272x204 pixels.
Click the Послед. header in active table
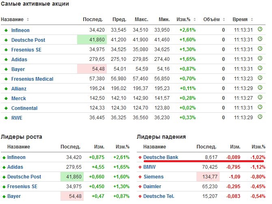[x=93, y=19]
